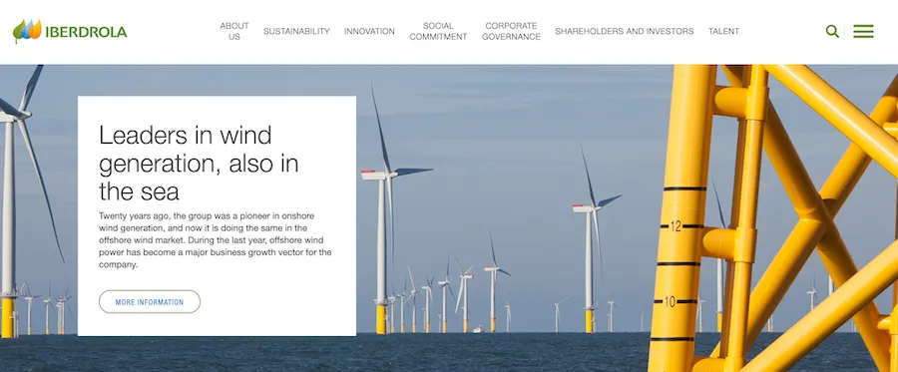This screenshot has height=372, width=898.
Task: Open the hamburger menu icon
Action: [863, 32]
